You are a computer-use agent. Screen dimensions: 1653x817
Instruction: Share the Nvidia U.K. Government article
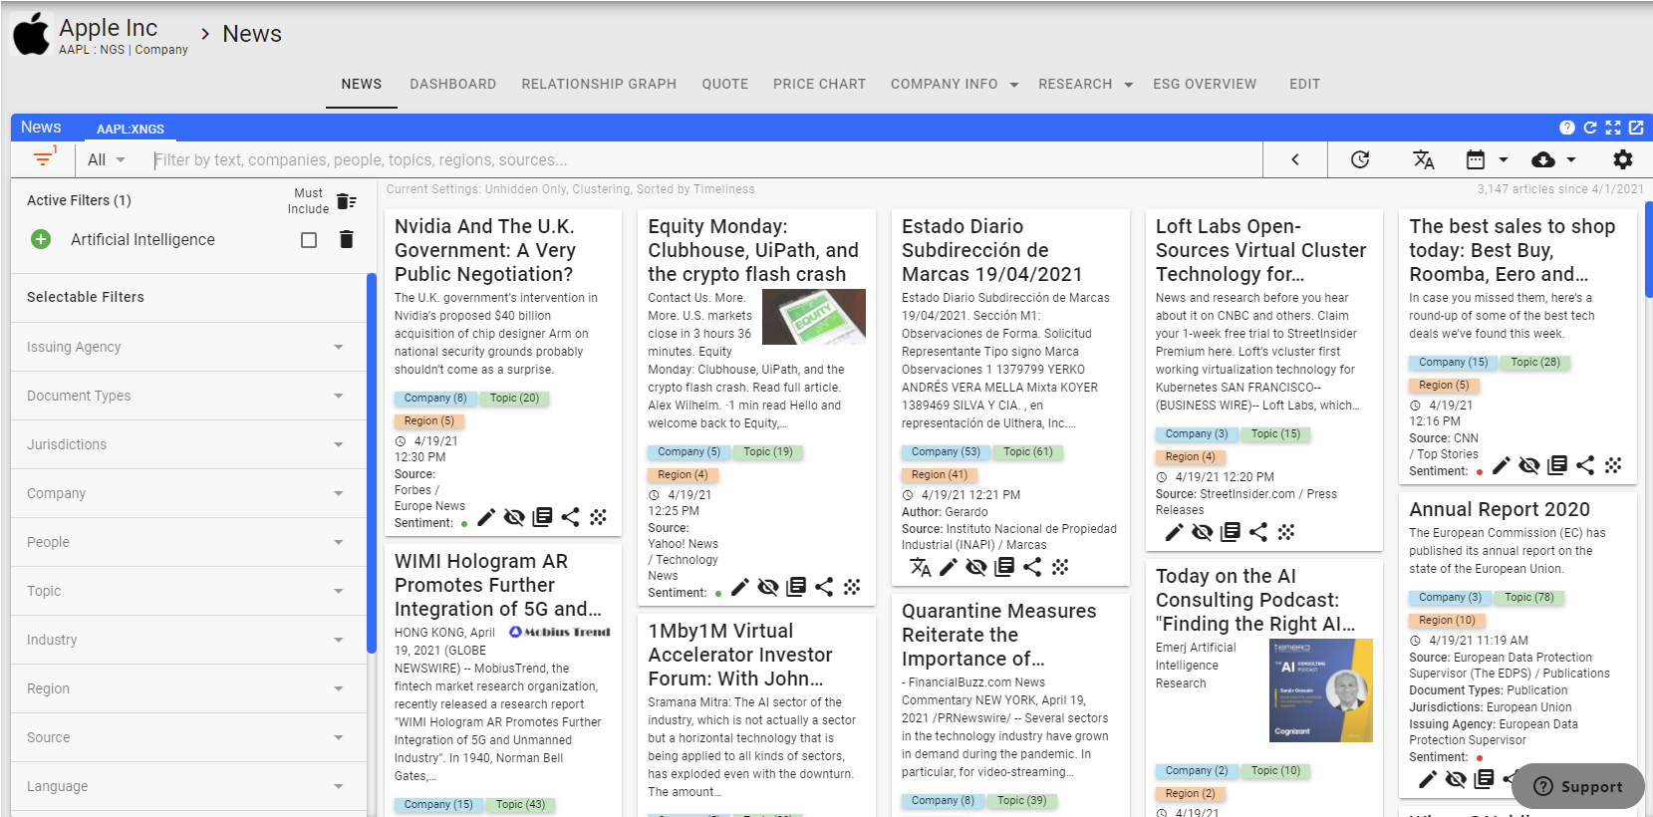[x=570, y=517]
